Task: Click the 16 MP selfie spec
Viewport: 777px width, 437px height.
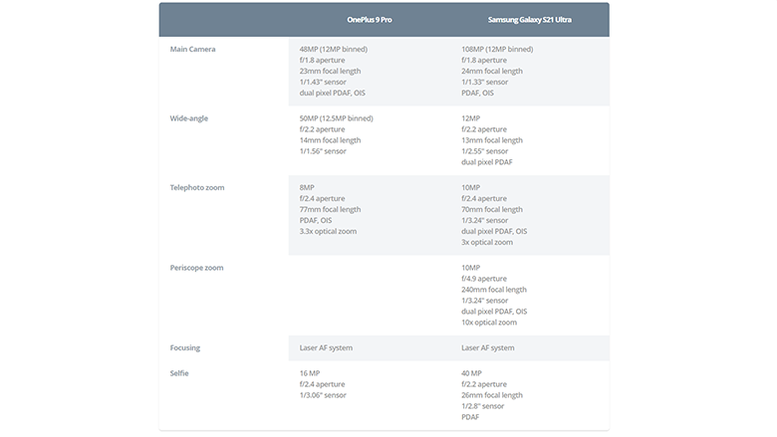Action: click(x=312, y=373)
